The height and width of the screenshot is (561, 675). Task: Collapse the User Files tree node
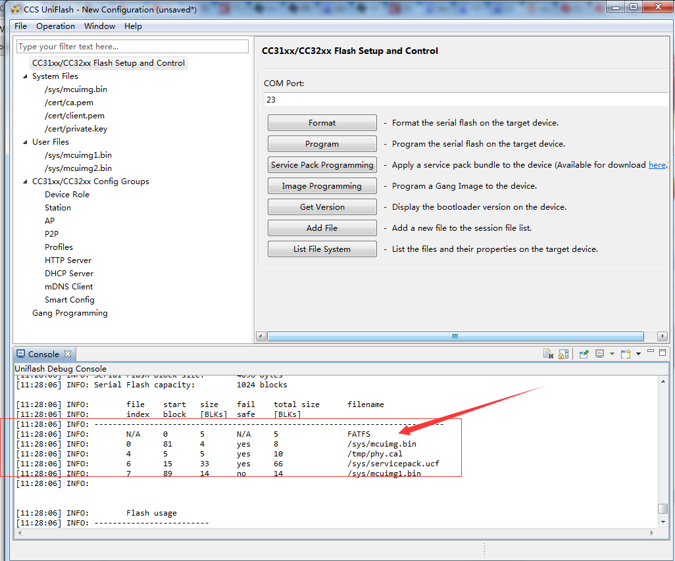click(25, 142)
